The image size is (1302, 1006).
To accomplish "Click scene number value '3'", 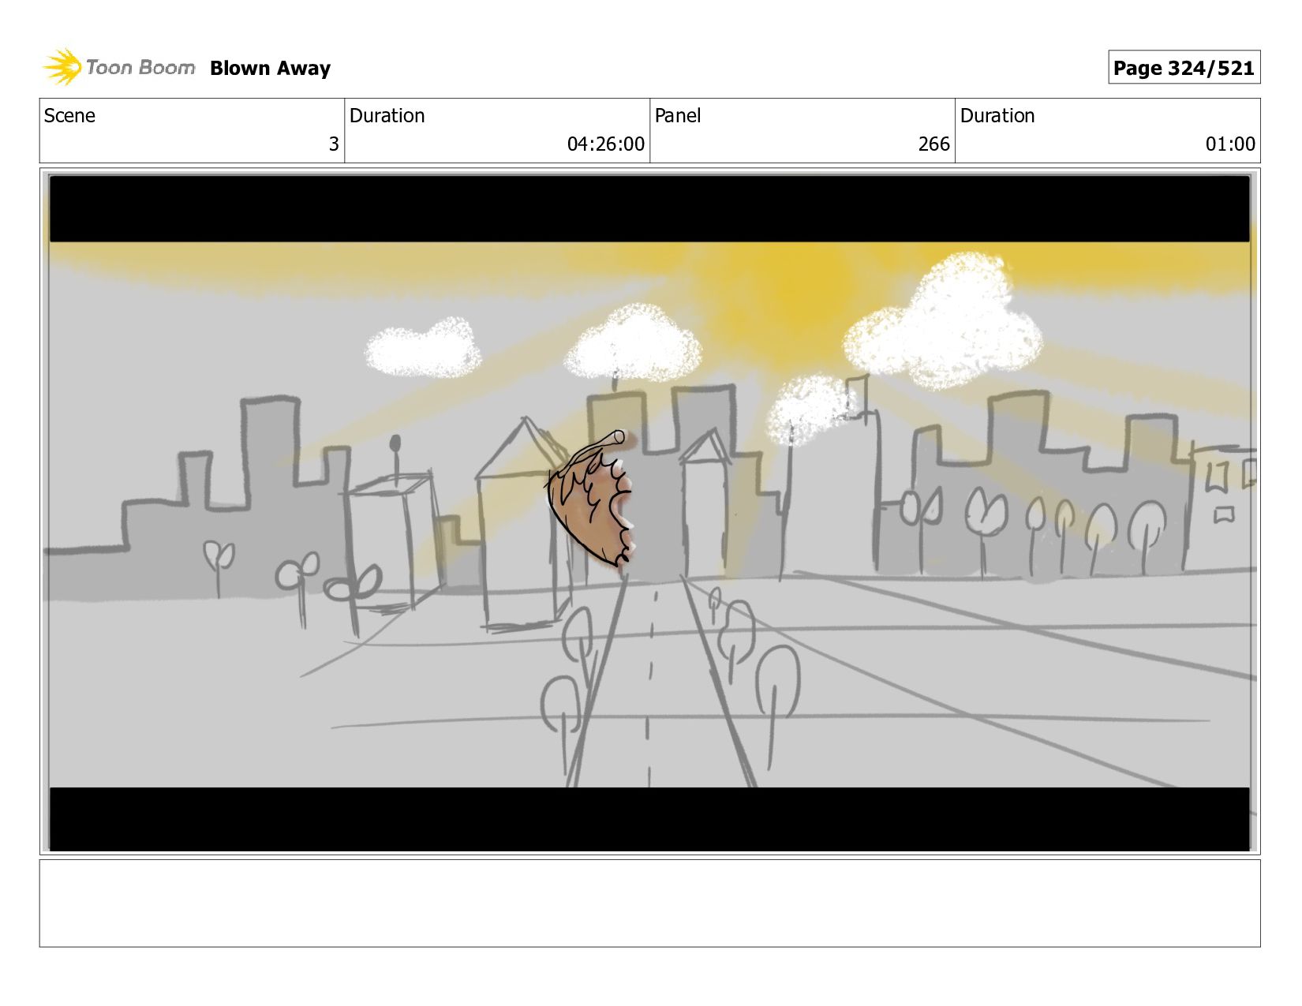I will [334, 144].
